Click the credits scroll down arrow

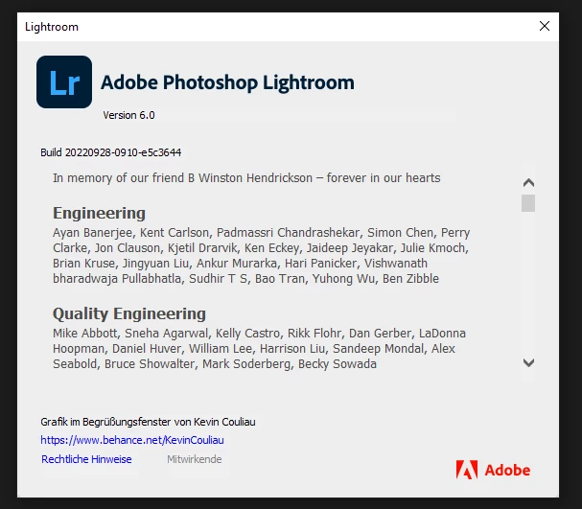[528, 362]
